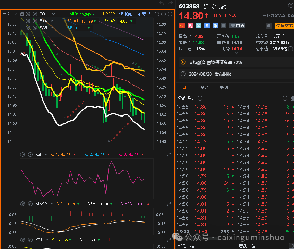This screenshot has width=294, height=249.
Task: Open the BOLL indicator dropdown arrow
Action: point(53,14)
